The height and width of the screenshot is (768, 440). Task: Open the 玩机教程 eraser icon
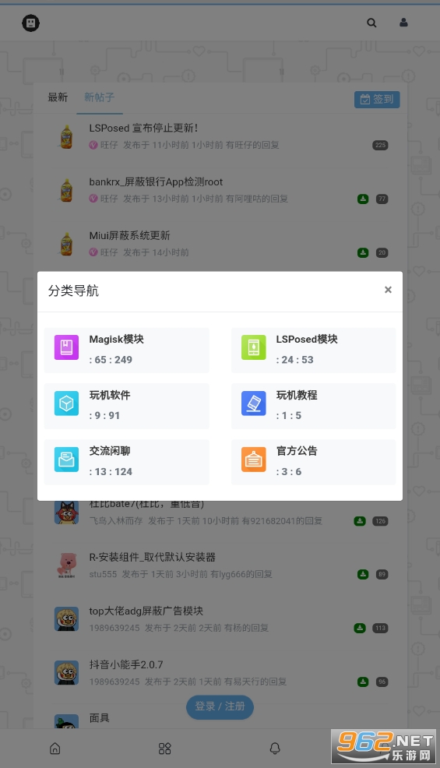254,403
